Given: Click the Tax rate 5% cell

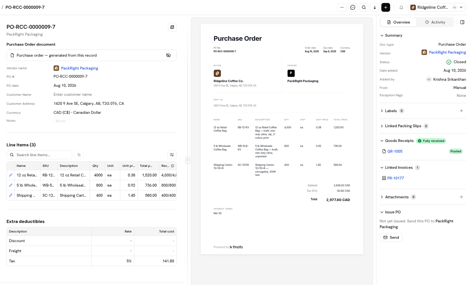Looking at the screenshot, I should tap(113, 261).
